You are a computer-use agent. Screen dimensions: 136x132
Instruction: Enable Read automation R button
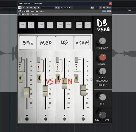[x=27, y=8]
